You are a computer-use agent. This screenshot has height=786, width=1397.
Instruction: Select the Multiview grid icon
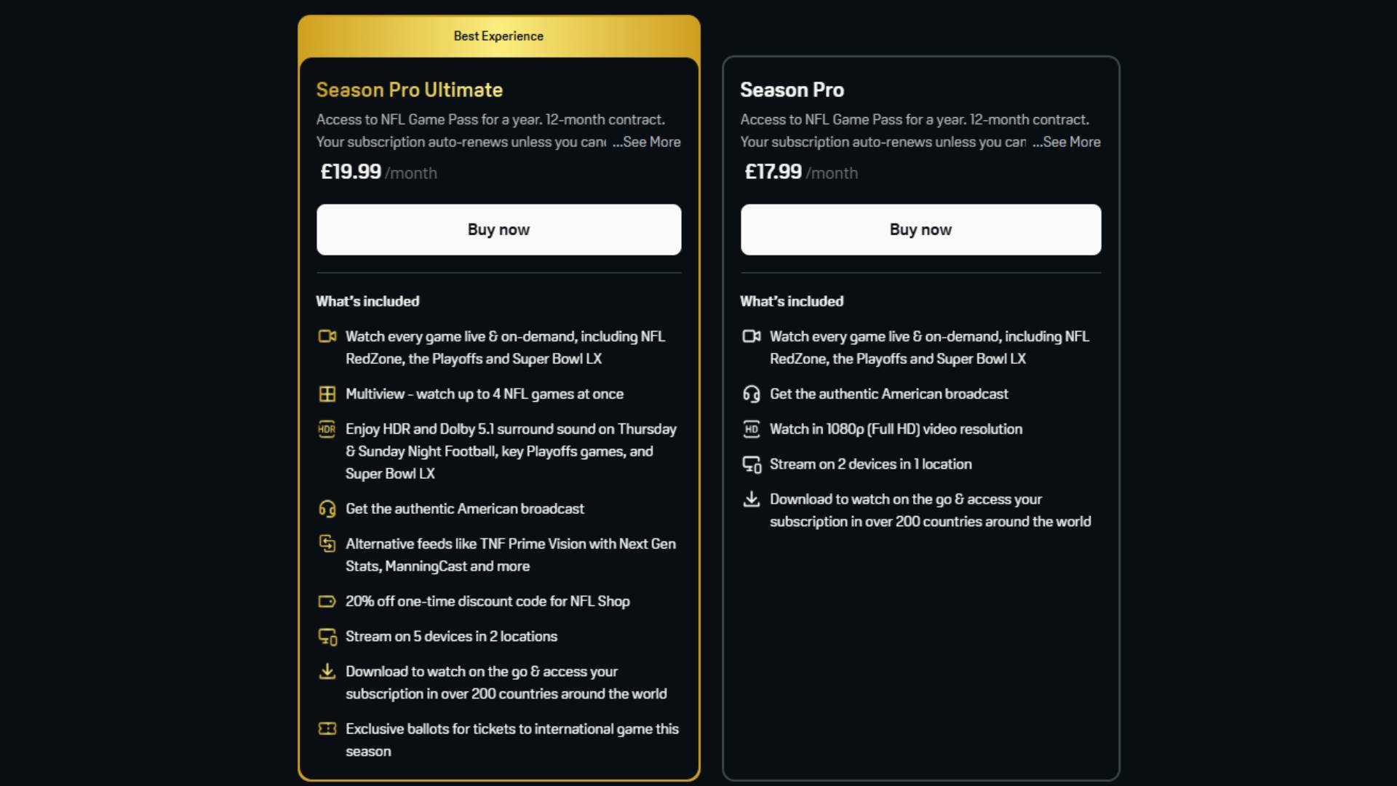[327, 394]
